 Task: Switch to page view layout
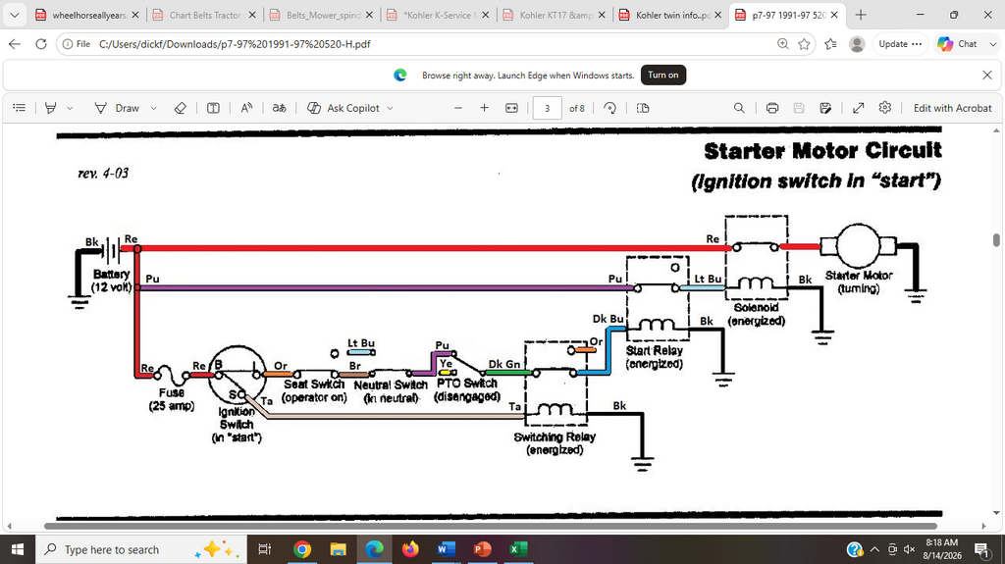coord(643,108)
